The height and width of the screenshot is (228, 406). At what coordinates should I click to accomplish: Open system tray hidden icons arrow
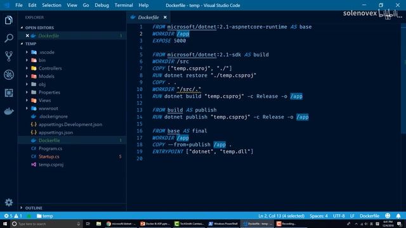coord(356,224)
